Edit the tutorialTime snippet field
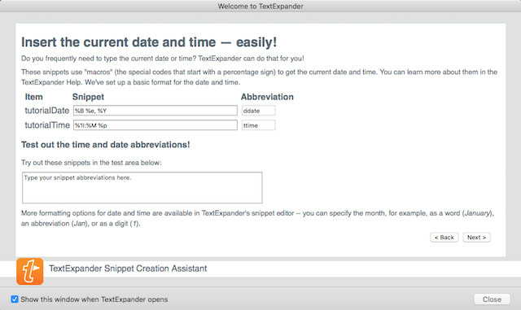Image resolution: width=521 pixels, height=310 pixels. (155, 125)
